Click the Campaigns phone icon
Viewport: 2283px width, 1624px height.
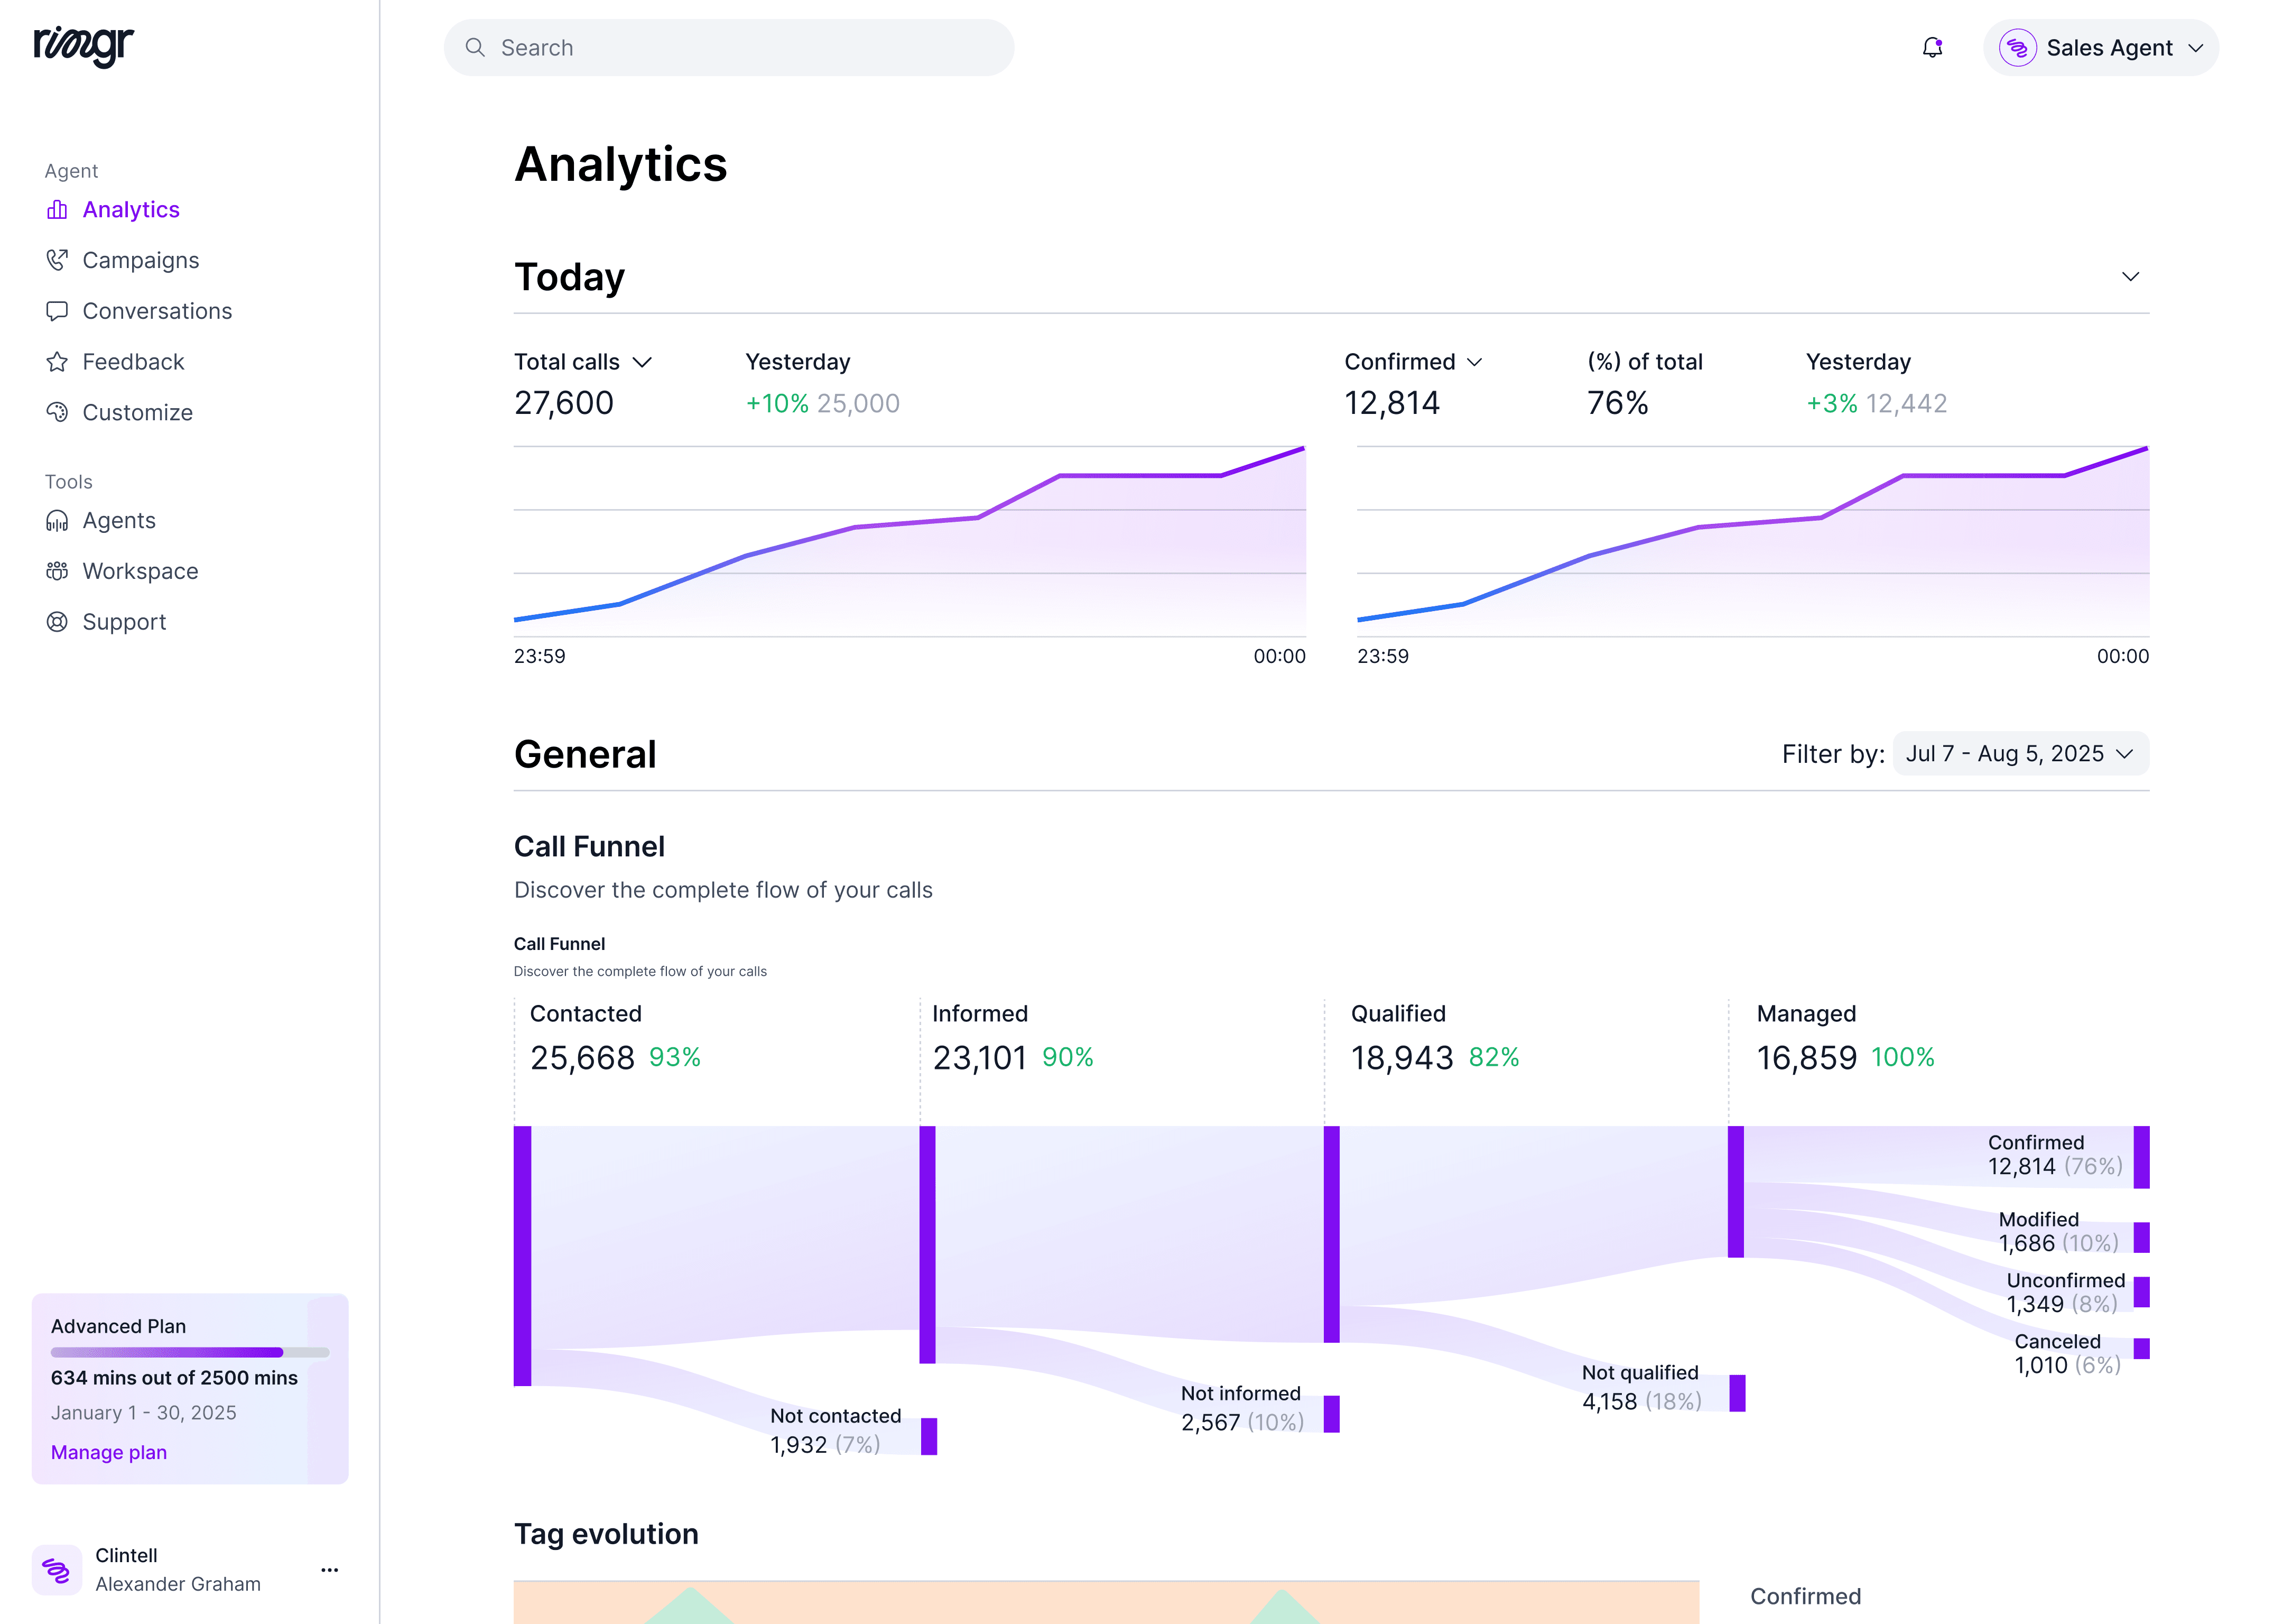(57, 260)
